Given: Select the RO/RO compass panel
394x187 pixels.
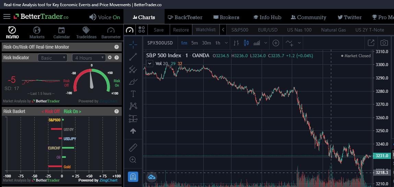Looking at the screenshot, I should (x=12, y=33).
